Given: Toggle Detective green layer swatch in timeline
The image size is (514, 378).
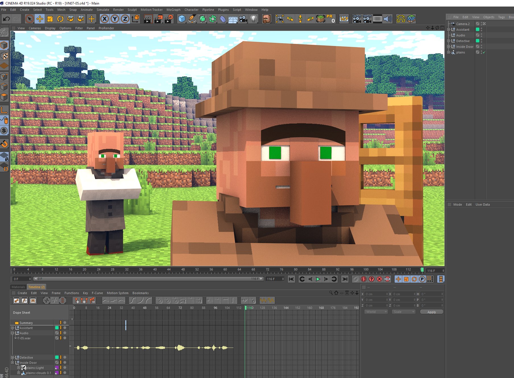Looking at the screenshot, I should [57, 358].
